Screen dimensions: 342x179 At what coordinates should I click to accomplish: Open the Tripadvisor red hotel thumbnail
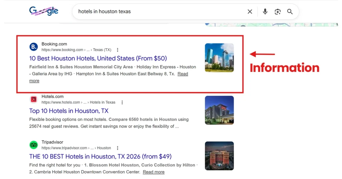219,156
